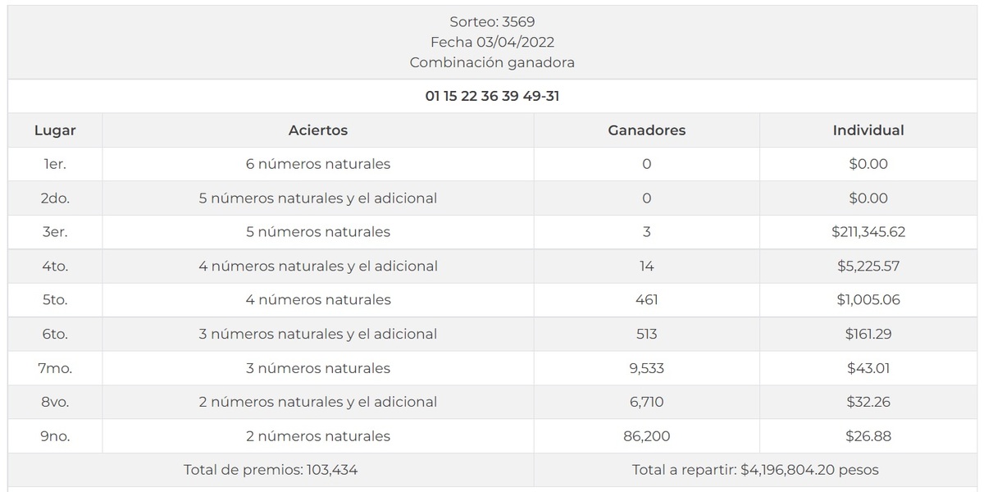The width and height of the screenshot is (984, 492).
Task: Click Total de premios: 103,434
Action: tap(271, 471)
